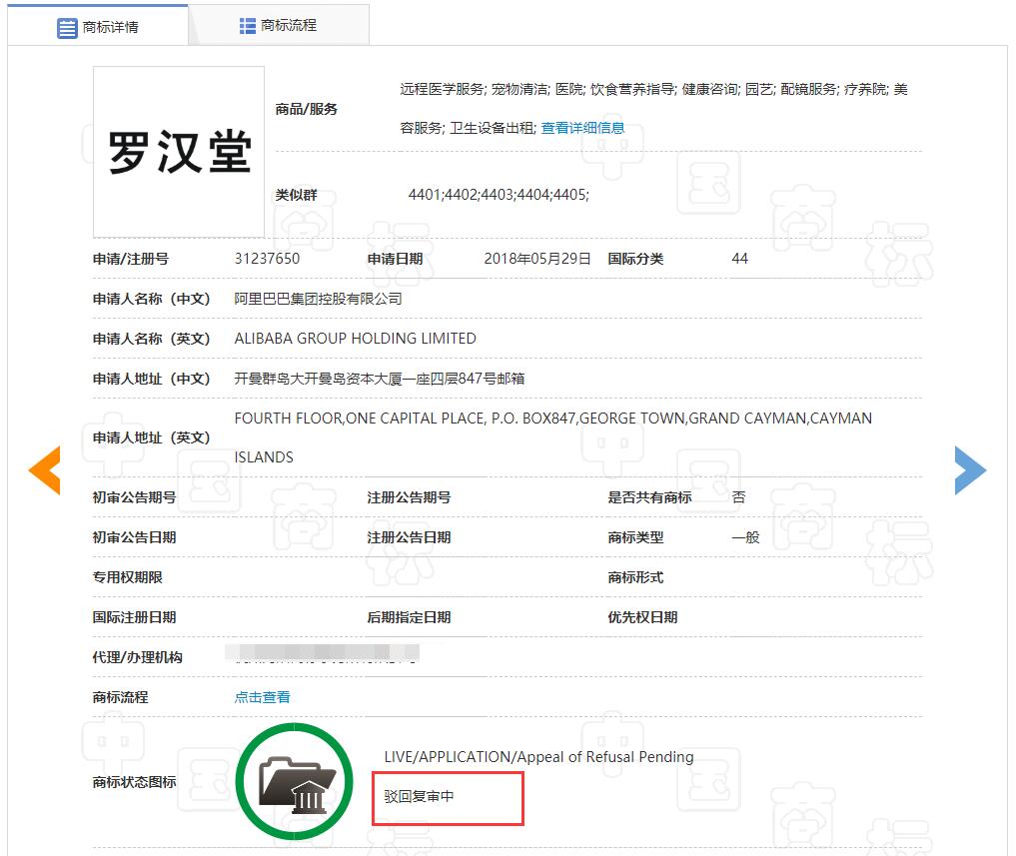The image size is (1016, 856).
Task: Select the Chinese address 开曼群岛大开曼岛资本大厦
Action: click(x=379, y=379)
